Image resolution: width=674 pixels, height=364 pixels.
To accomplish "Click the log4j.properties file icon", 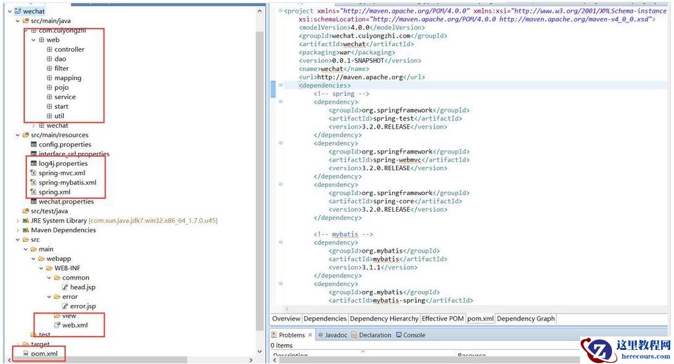I will click(x=33, y=164).
